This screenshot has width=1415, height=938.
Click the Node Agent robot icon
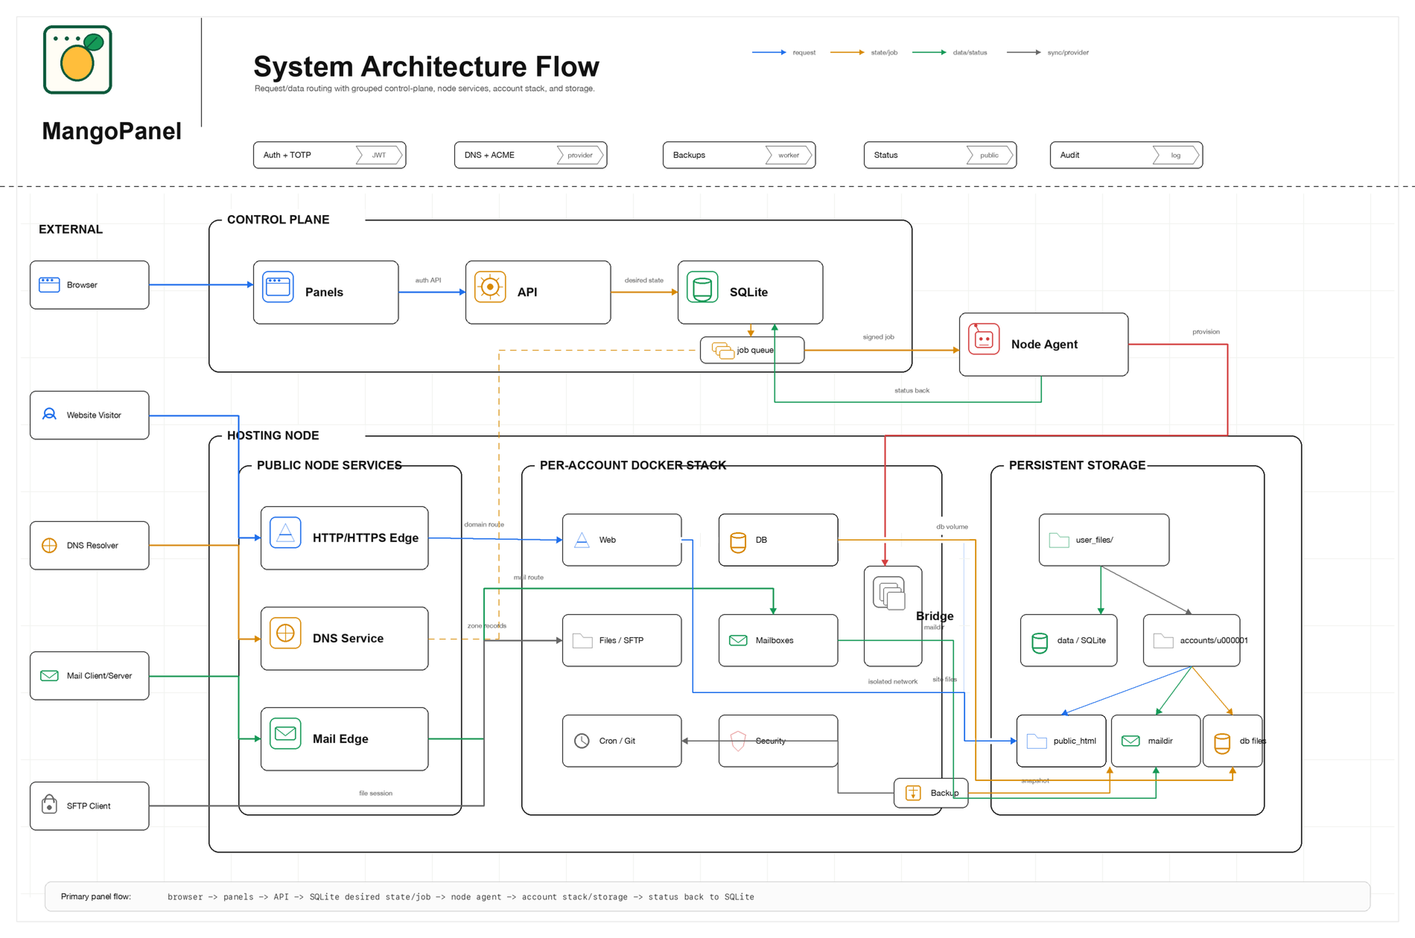[x=984, y=339]
